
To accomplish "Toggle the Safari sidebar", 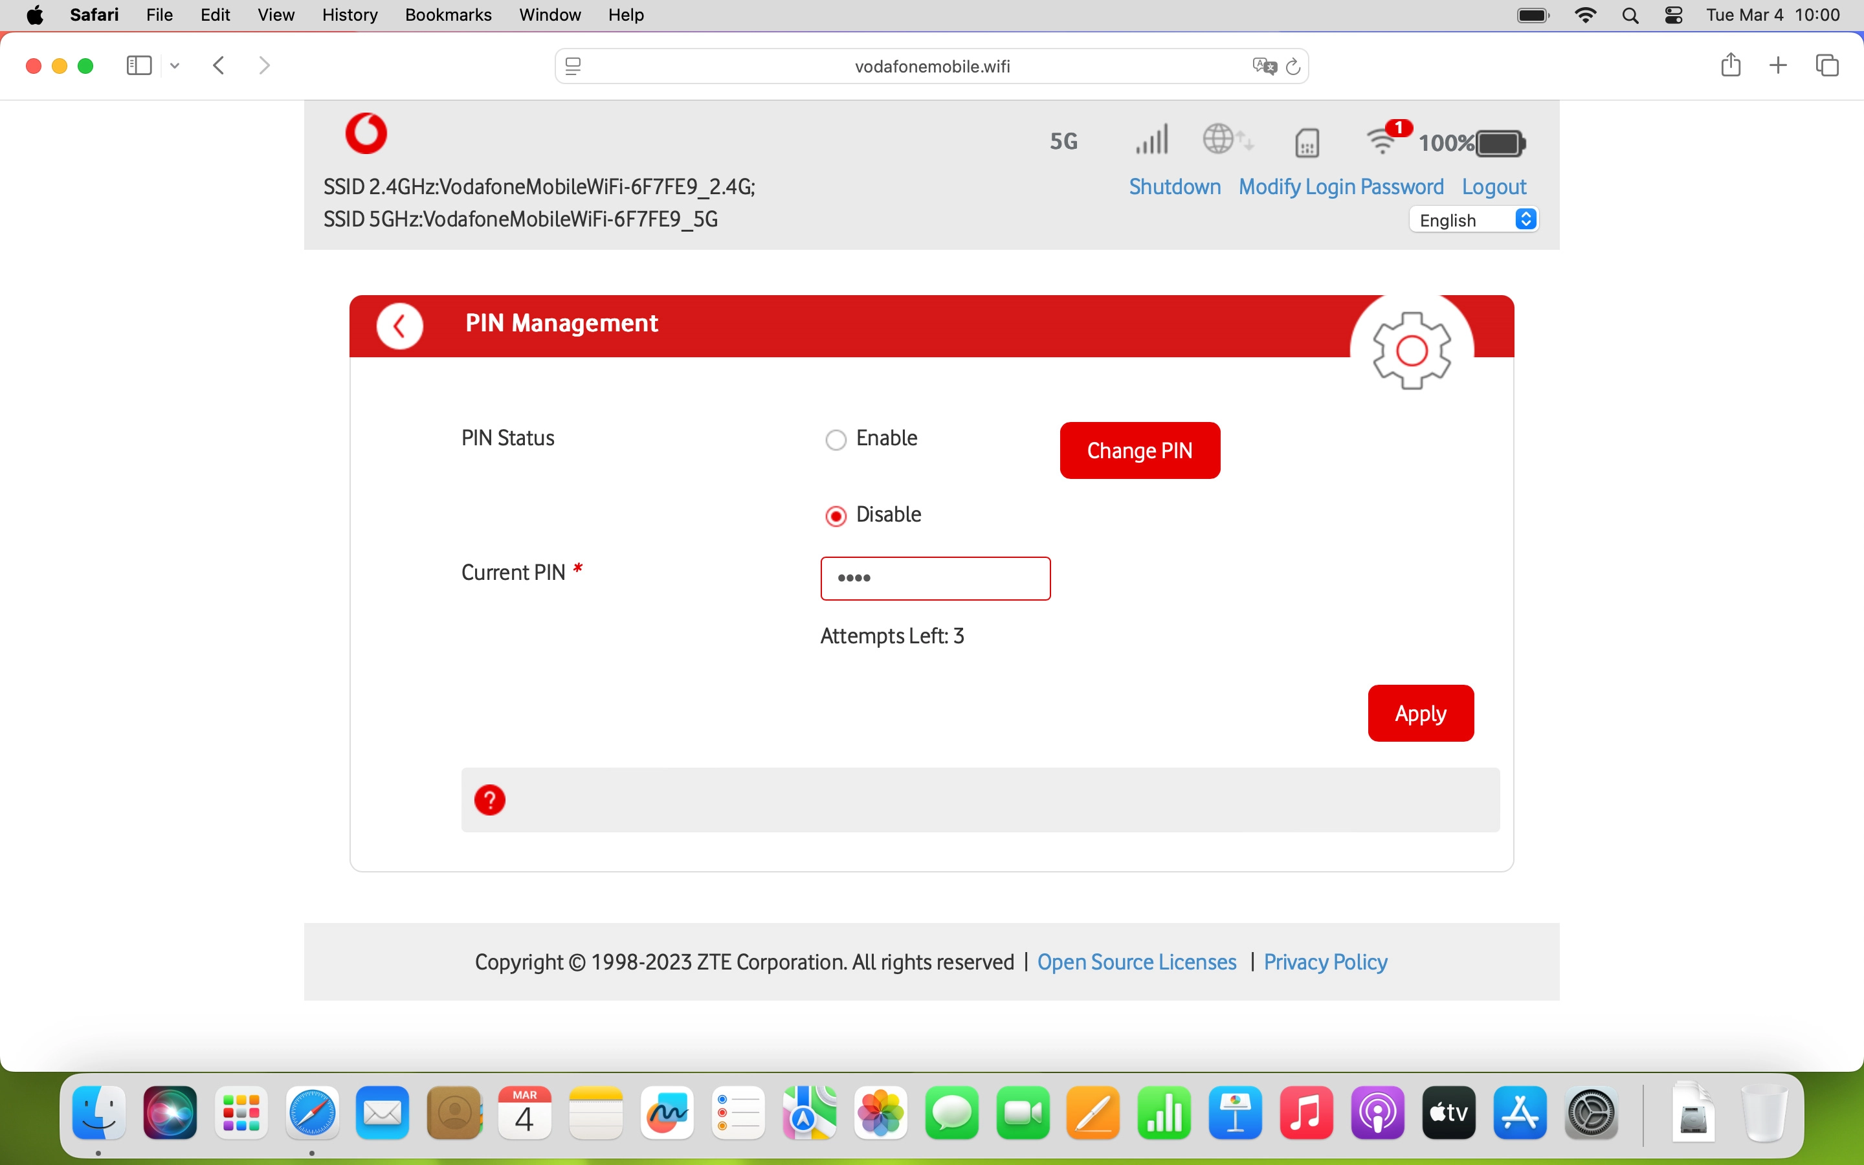I will (x=138, y=65).
